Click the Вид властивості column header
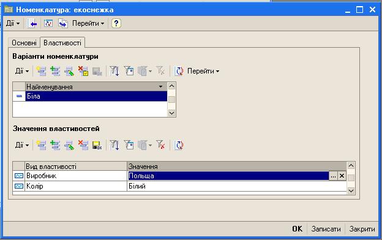Image resolution: width=382 pixels, height=240 pixels. (76, 166)
